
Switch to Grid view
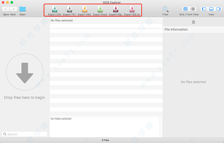(186, 9)
